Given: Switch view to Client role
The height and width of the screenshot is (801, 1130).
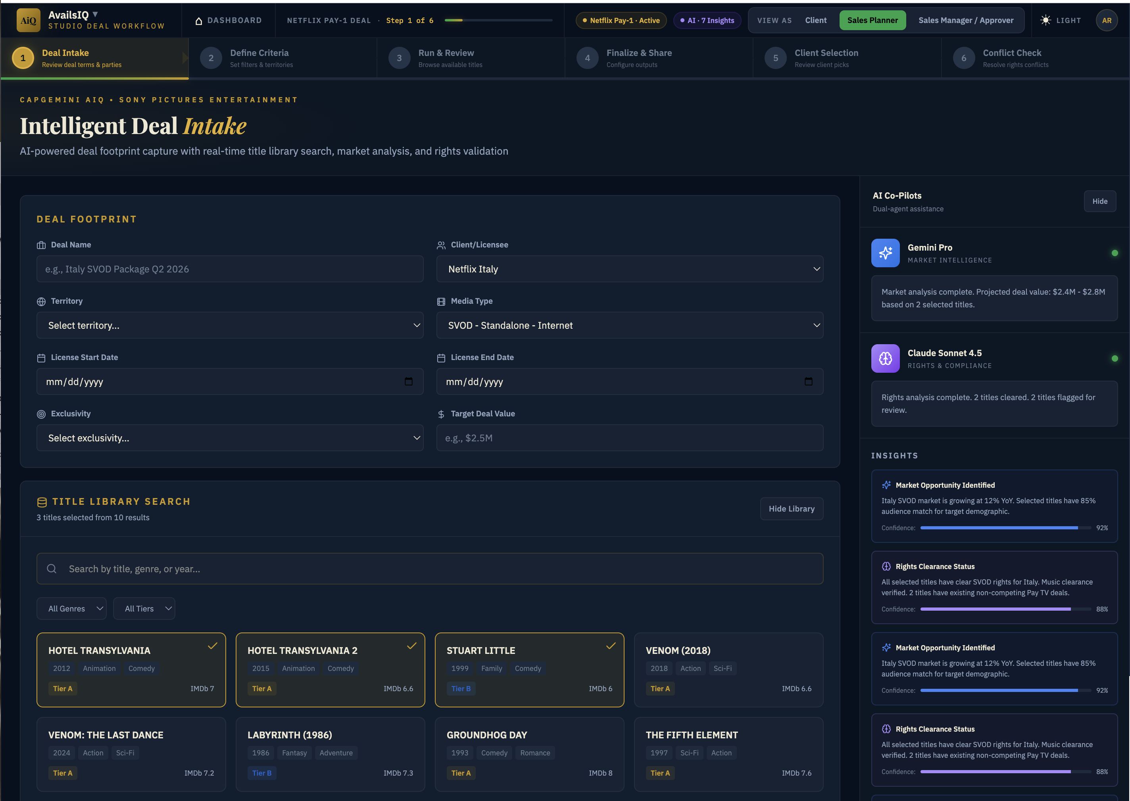Looking at the screenshot, I should point(816,20).
